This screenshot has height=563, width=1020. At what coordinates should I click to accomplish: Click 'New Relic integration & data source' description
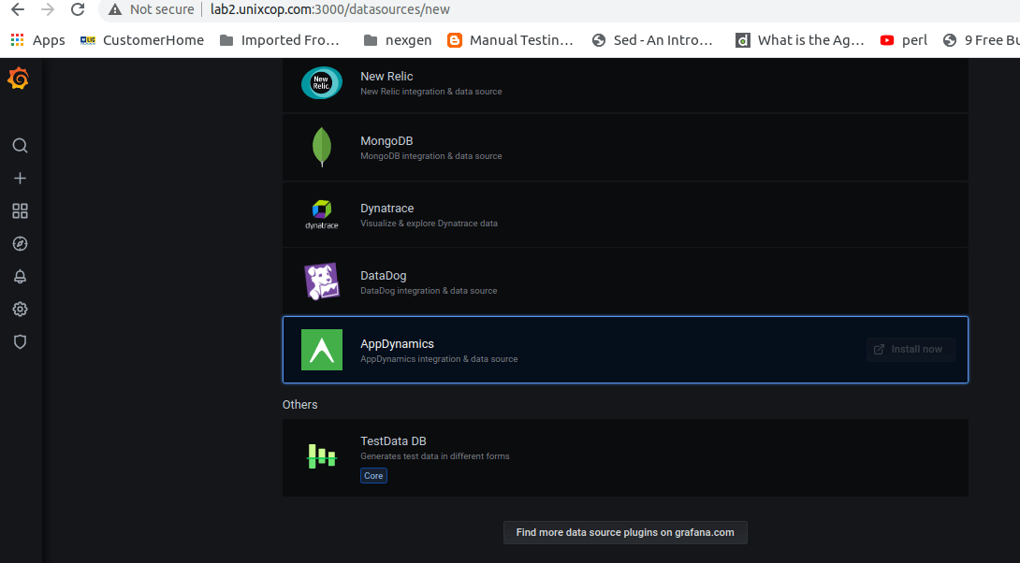[431, 92]
